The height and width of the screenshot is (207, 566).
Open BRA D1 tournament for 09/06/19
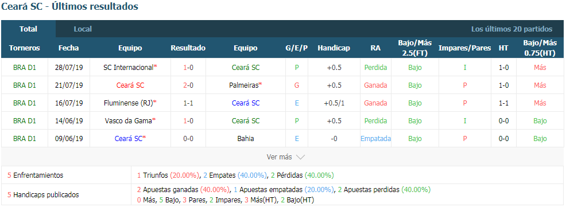[25, 139]
